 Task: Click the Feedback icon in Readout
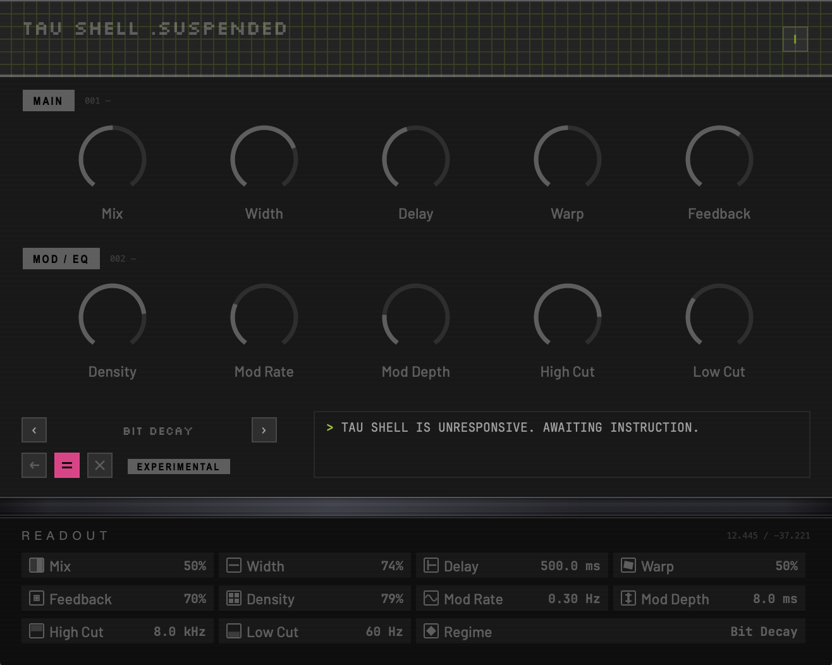37,598
